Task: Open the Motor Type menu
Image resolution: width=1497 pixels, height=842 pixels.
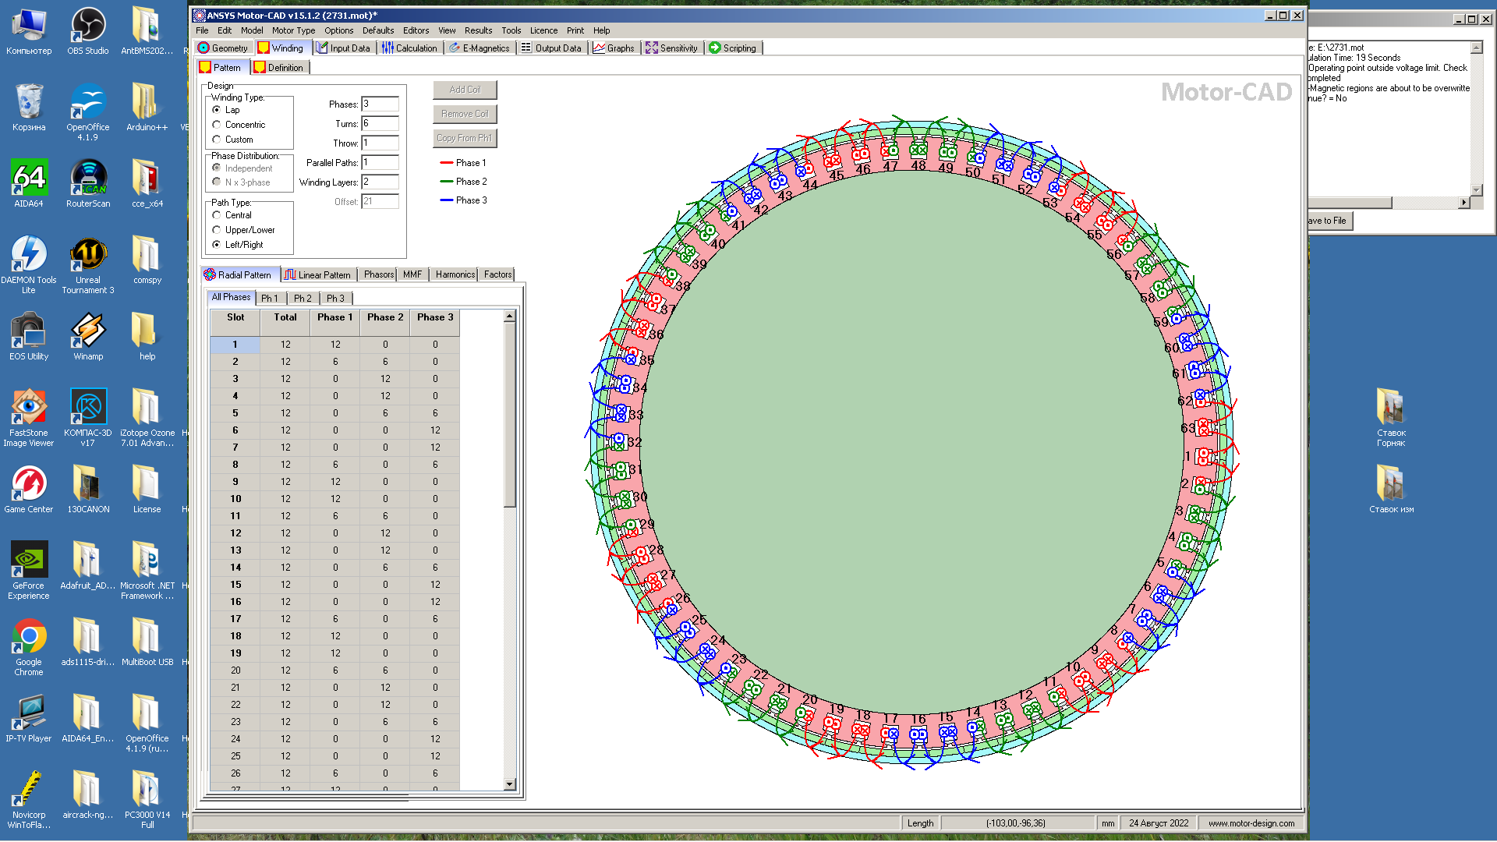Action: 293,30
